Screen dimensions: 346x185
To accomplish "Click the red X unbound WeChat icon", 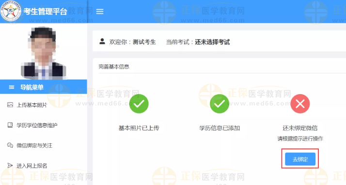I will [x=300, y=103].
